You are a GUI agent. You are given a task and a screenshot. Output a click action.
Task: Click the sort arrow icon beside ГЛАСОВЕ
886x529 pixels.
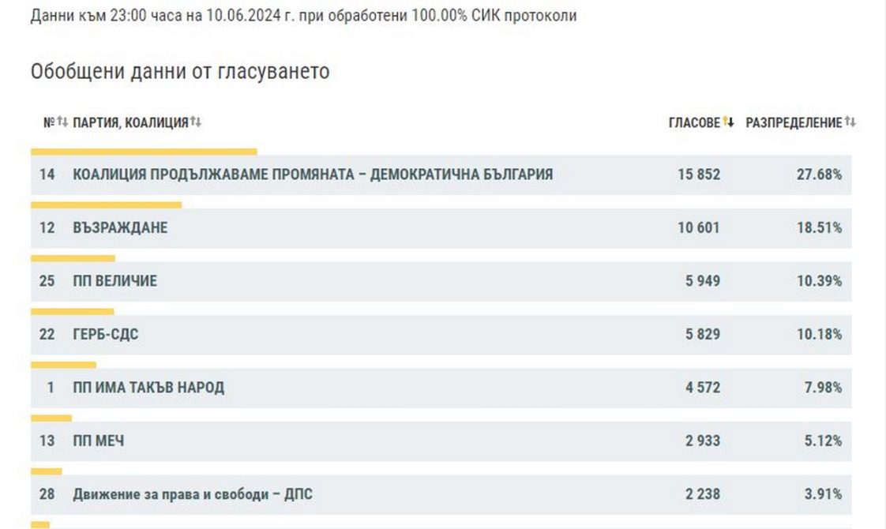pyautogui.click(x=729, y=122)
